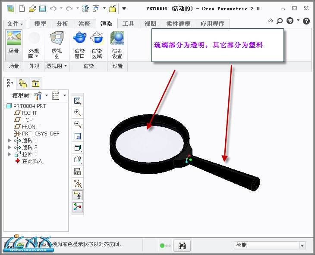
Task: Open the redo history dropdown arrow
Action: click(x=78, y=8)
